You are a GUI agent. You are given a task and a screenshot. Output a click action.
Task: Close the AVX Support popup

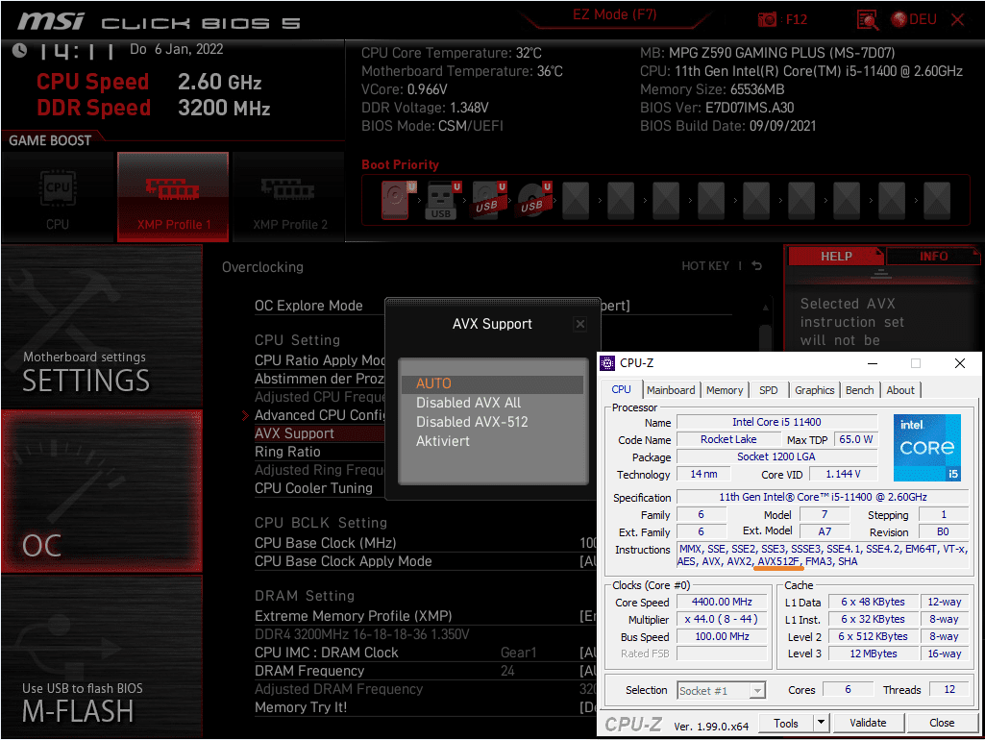(x=579, y=324)
